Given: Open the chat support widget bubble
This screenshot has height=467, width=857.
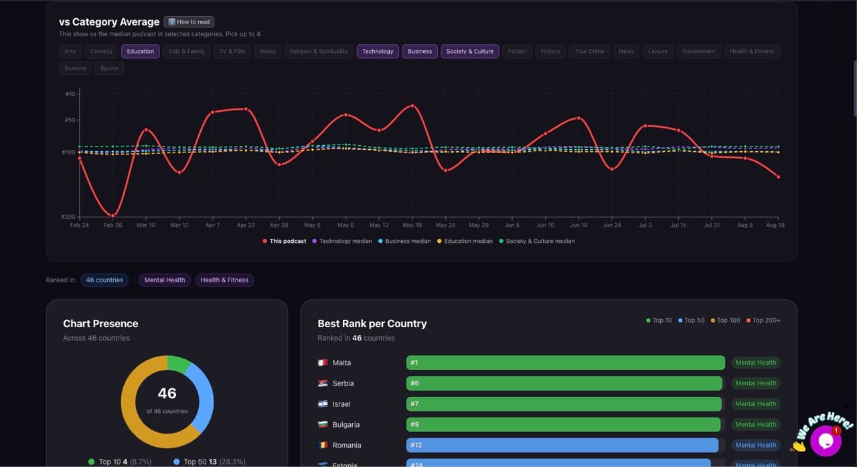Looking at the screenshot, I should click(x=826, y=441).
